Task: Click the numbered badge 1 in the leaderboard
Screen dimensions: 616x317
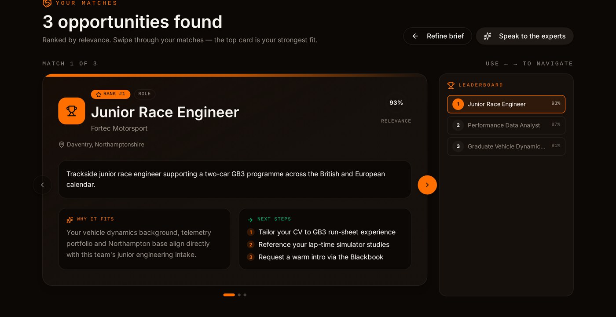Action: pyautogui.click(x=458, y=104)
